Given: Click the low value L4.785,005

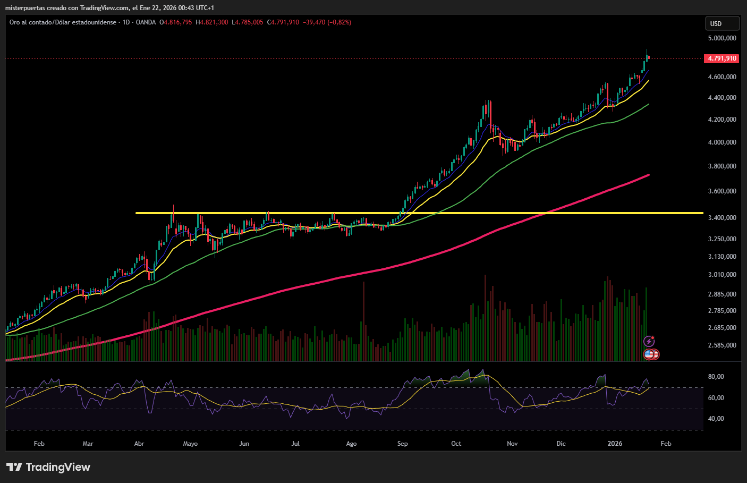Looking at the screenshot, I should pyautogui.click(x=248, y=22).
